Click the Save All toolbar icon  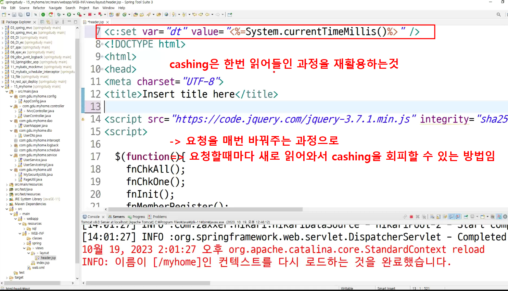coord(20,14)
